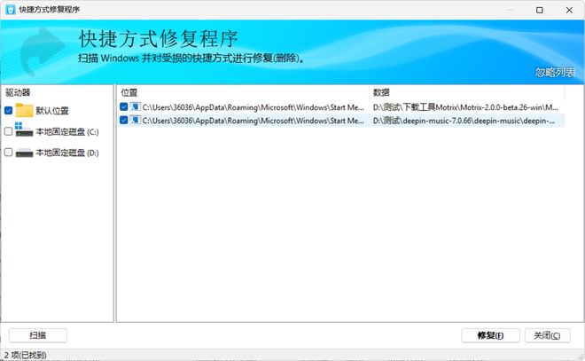Click the D:\测试\deepin-music-7.0.66 data cell
This screenshot has height=361, width=585.
pos(464,121)
